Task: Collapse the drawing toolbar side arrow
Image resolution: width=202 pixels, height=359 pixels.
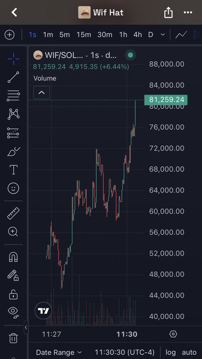Action: click(26, 327)
